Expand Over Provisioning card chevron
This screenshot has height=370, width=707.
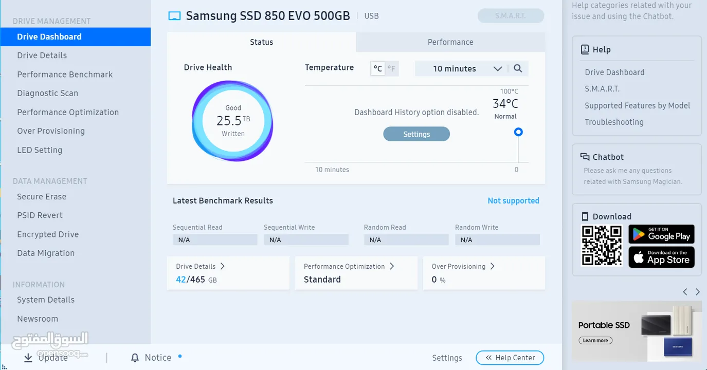tap(493, 266)
